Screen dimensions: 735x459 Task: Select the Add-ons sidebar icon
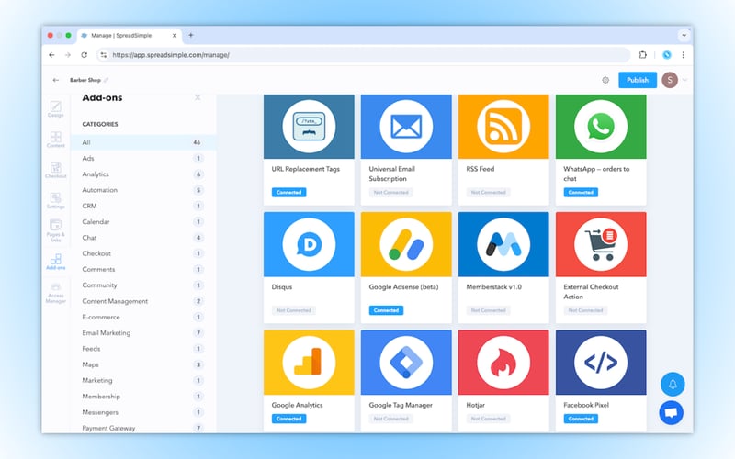point(55,262)
